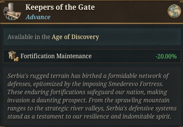
Task: Click the gold ornament in top-left corner
Action: click(2, 1)
